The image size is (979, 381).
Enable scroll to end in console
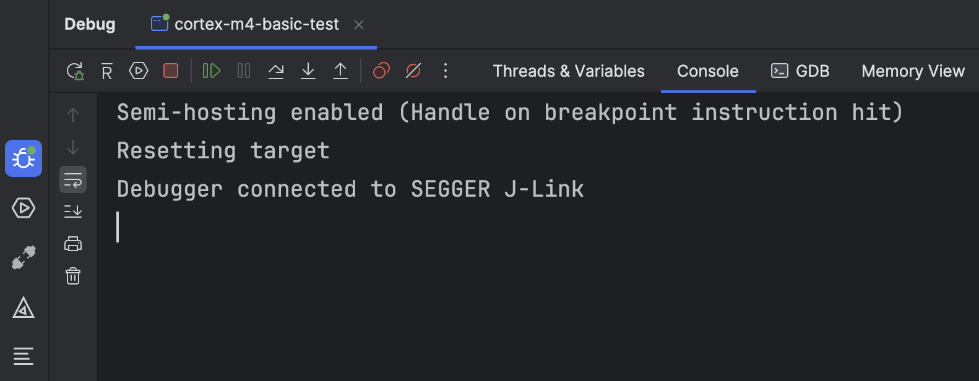point(73,211)
